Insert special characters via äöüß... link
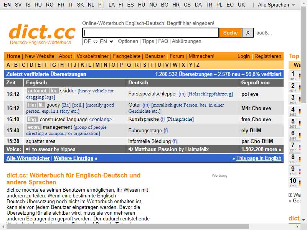 click(x=264, y=33)
